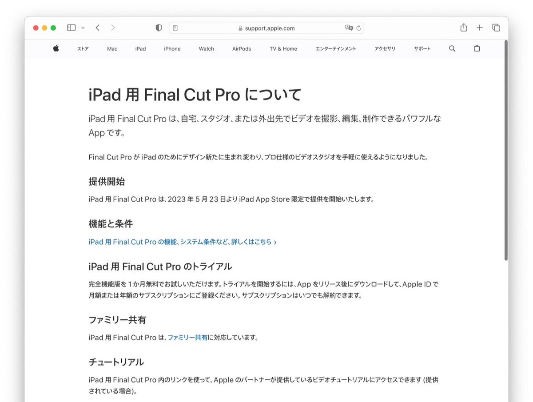Screen dimensions: 533x402
Task: Open the サポート navigation menu item
Action: tap(422, 49)
